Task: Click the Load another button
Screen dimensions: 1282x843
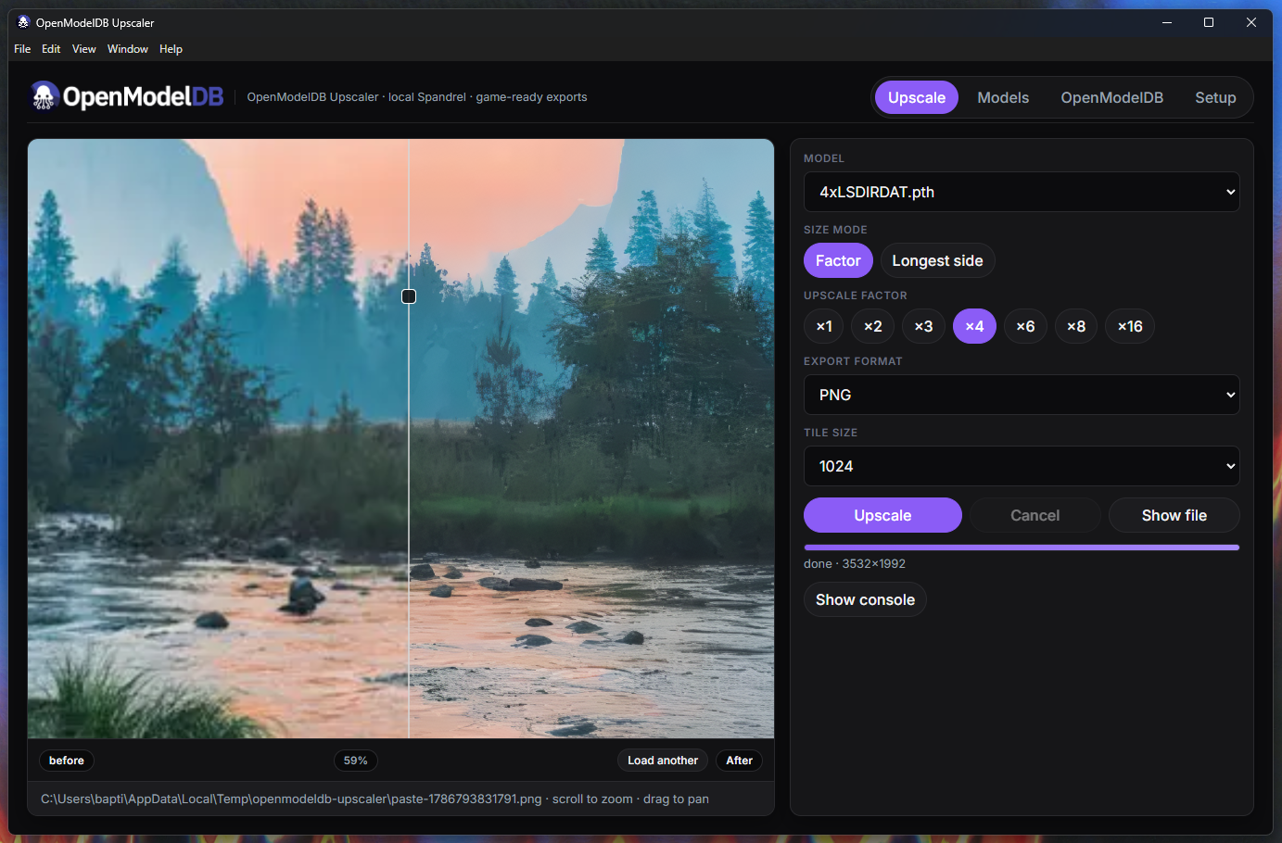Action: (663, 761)
